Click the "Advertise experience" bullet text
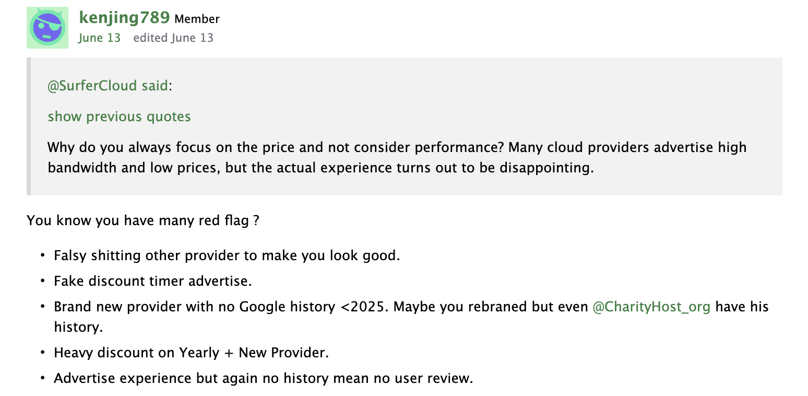This screenshot has width=808, height=396. 263,378
